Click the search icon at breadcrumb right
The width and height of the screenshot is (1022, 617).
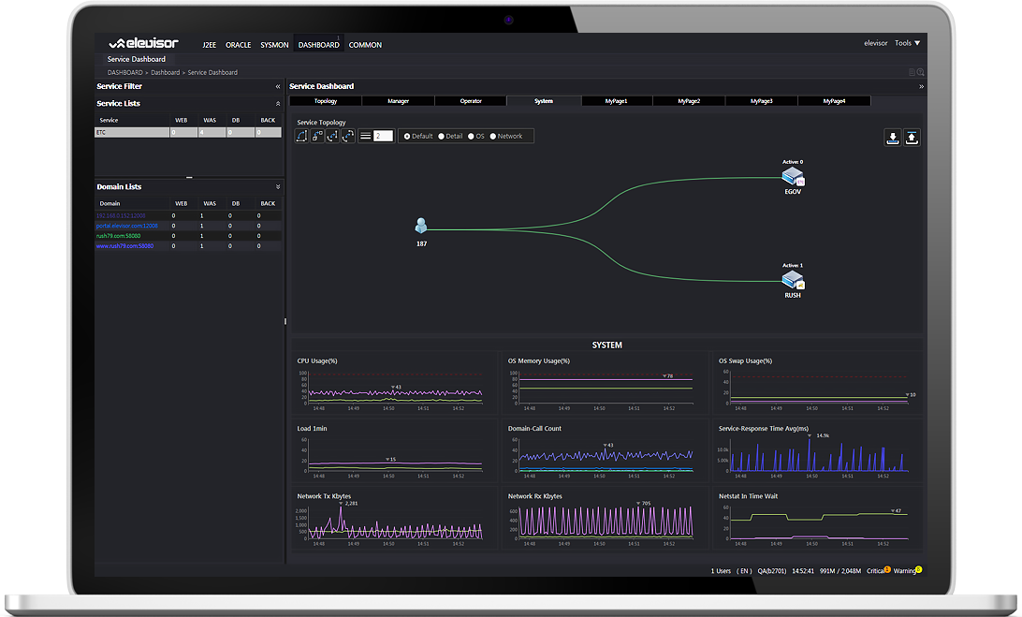coord(920,72)
